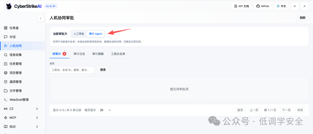Switch approver to 人工审批
This screenshot has width=313, height=134.
(79, 34)
